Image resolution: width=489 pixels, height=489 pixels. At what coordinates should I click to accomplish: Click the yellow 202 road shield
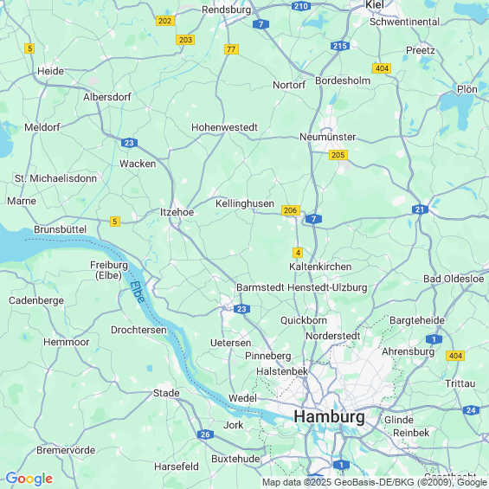pos(165,21)
